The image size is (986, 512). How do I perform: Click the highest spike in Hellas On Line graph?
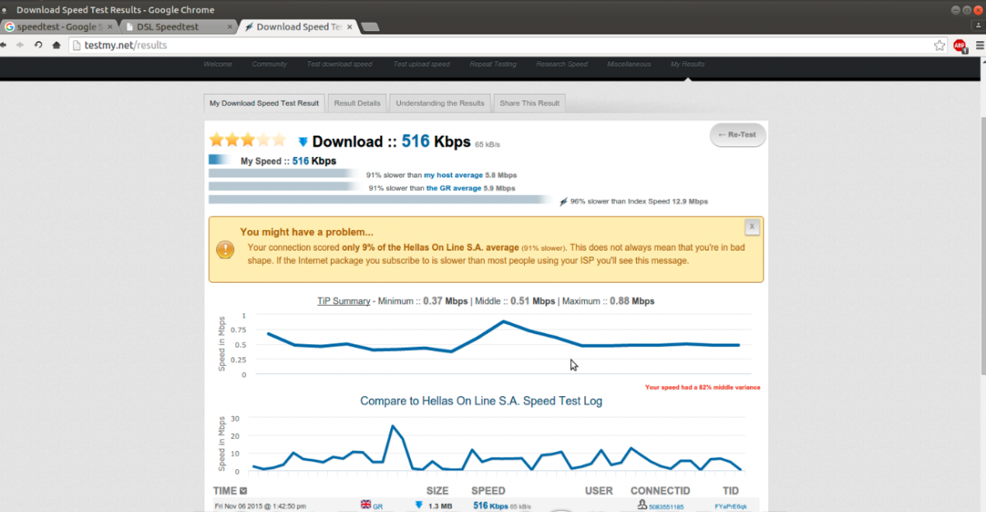pos(393,426)
